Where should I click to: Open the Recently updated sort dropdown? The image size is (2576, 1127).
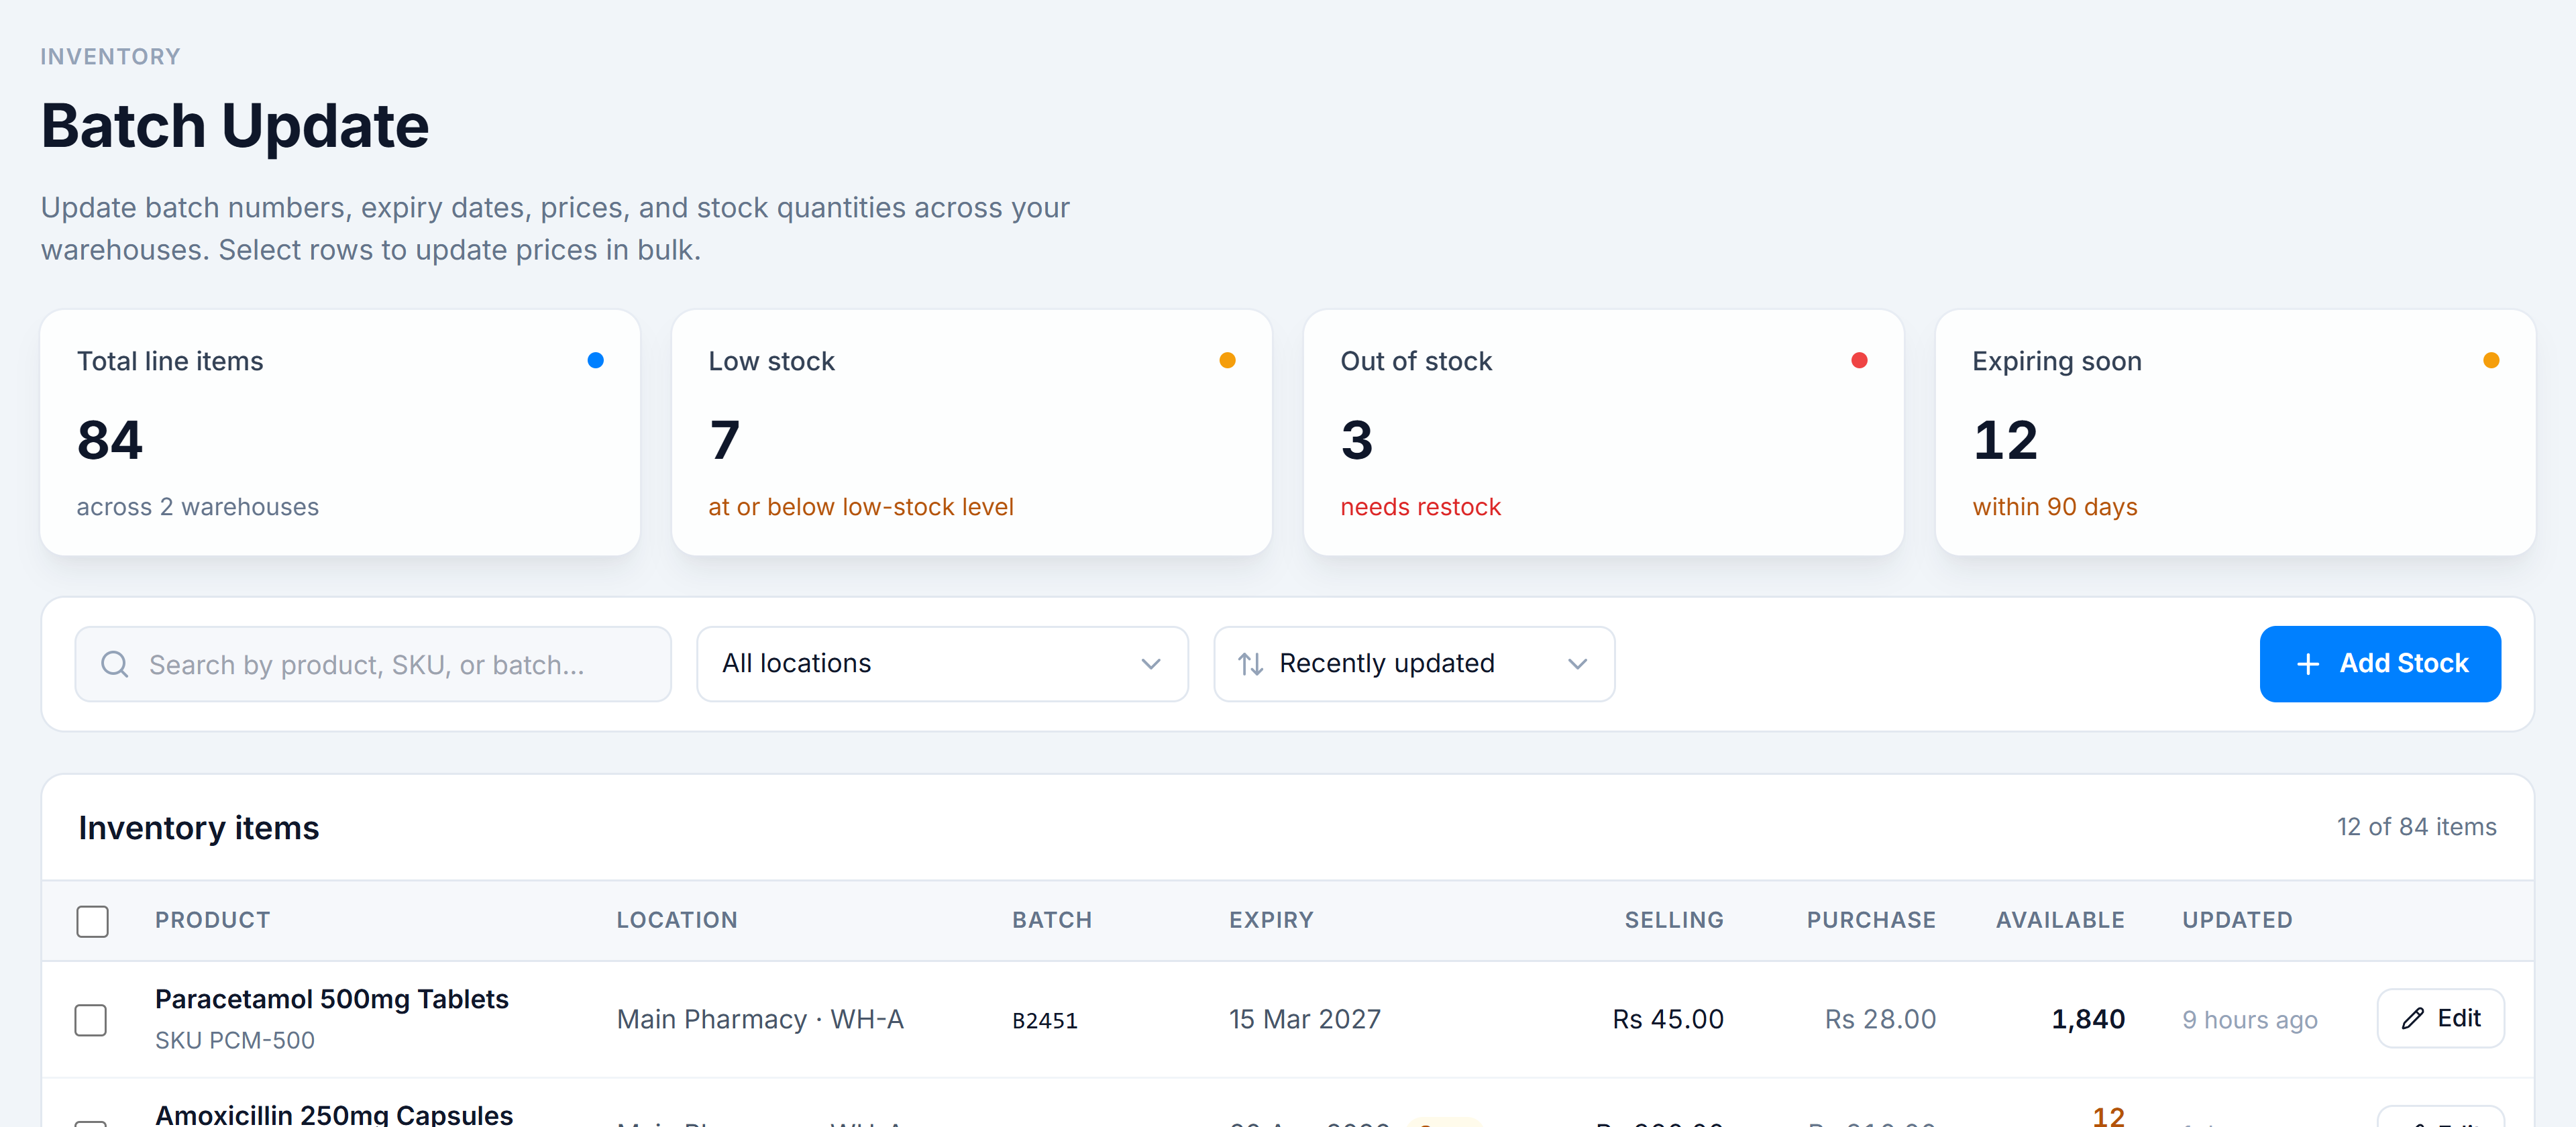pyautogui.click(x=1414, y=664)
